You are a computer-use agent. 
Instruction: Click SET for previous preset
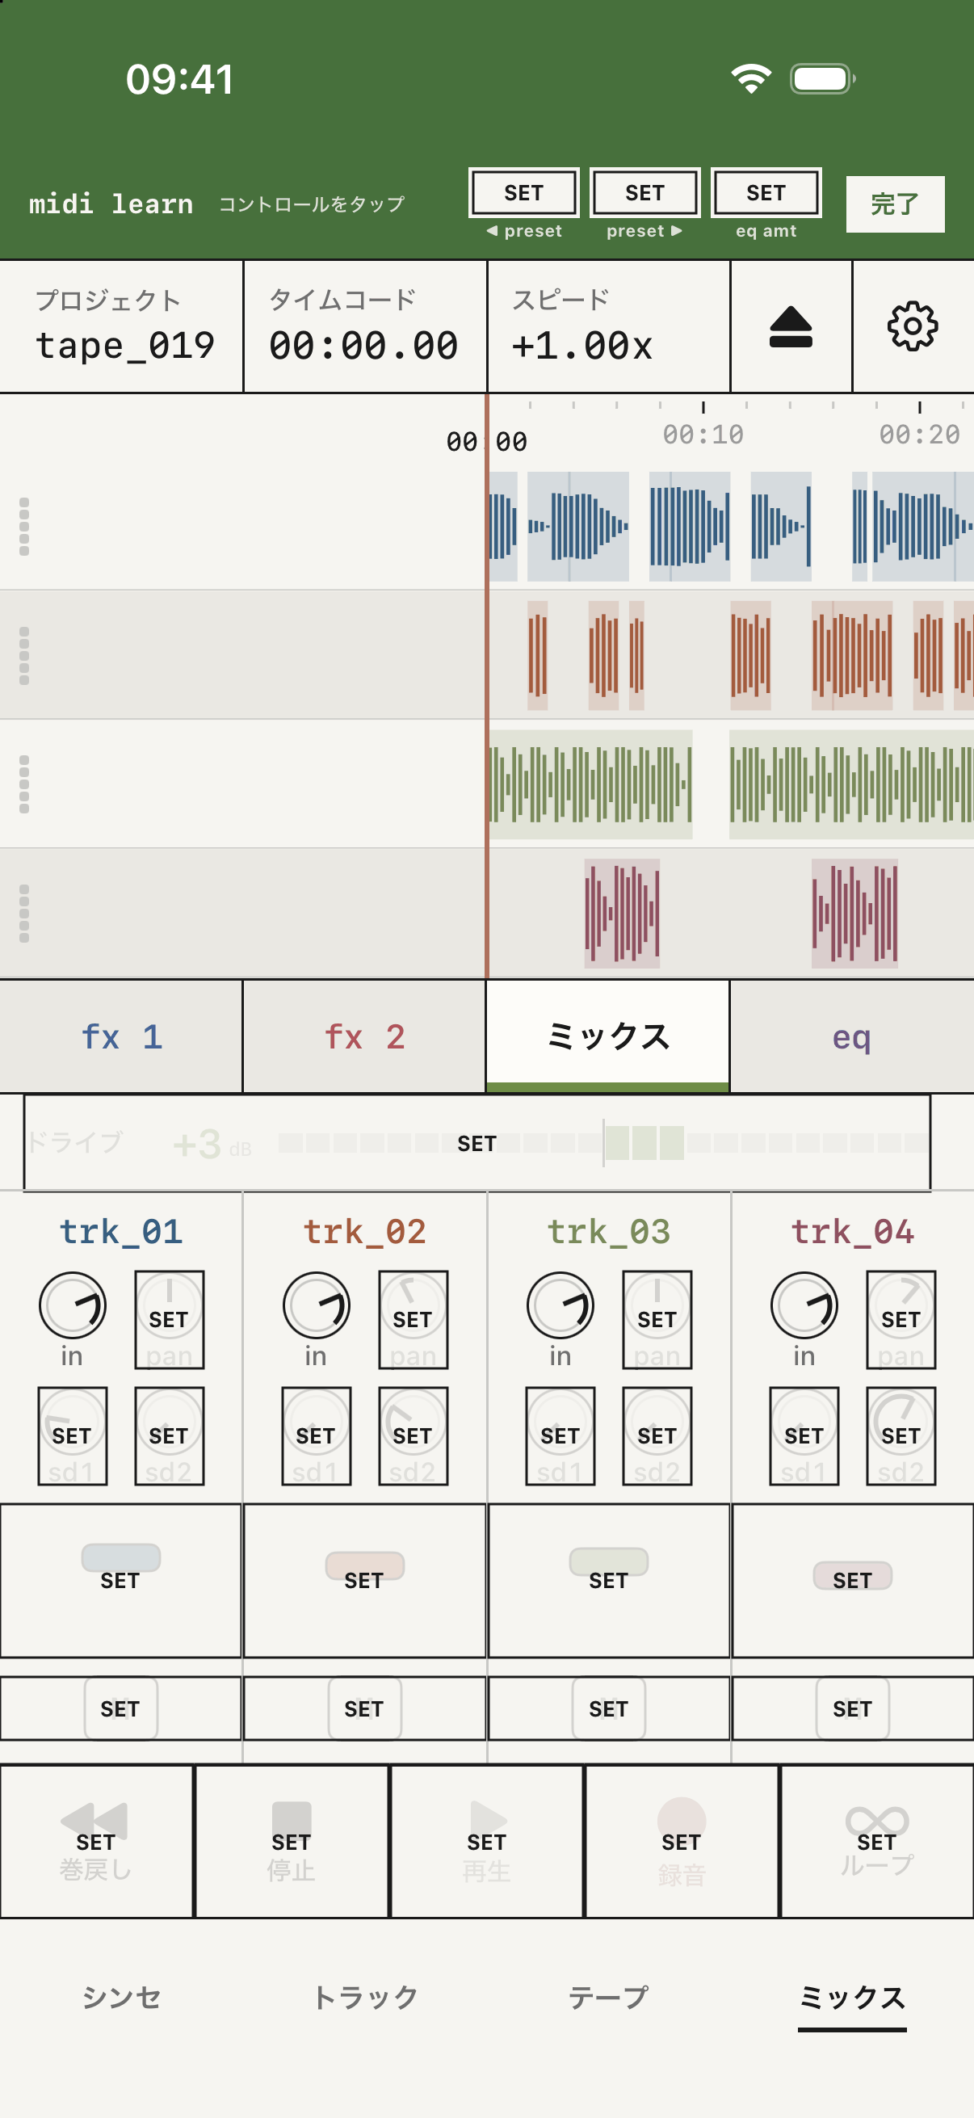523,192
